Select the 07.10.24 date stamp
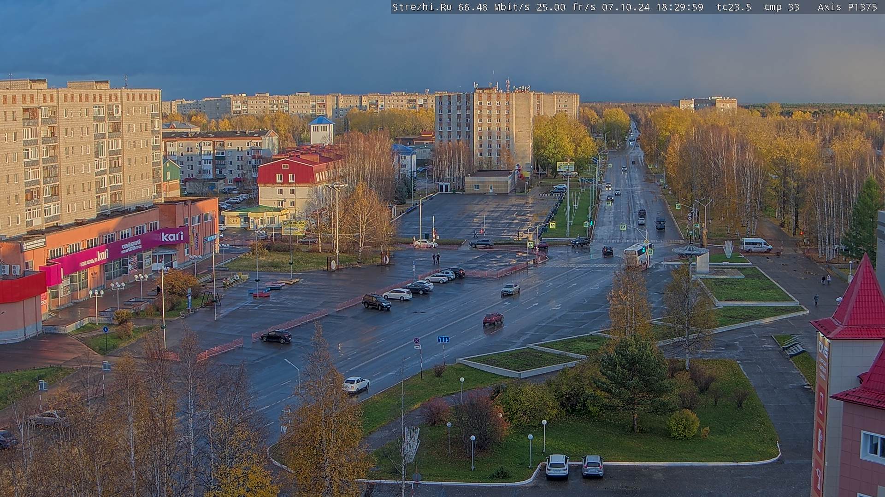 pos(626,7)
